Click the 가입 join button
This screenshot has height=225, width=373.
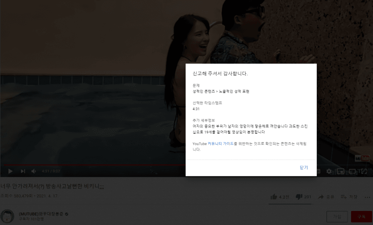coord(337,216)
